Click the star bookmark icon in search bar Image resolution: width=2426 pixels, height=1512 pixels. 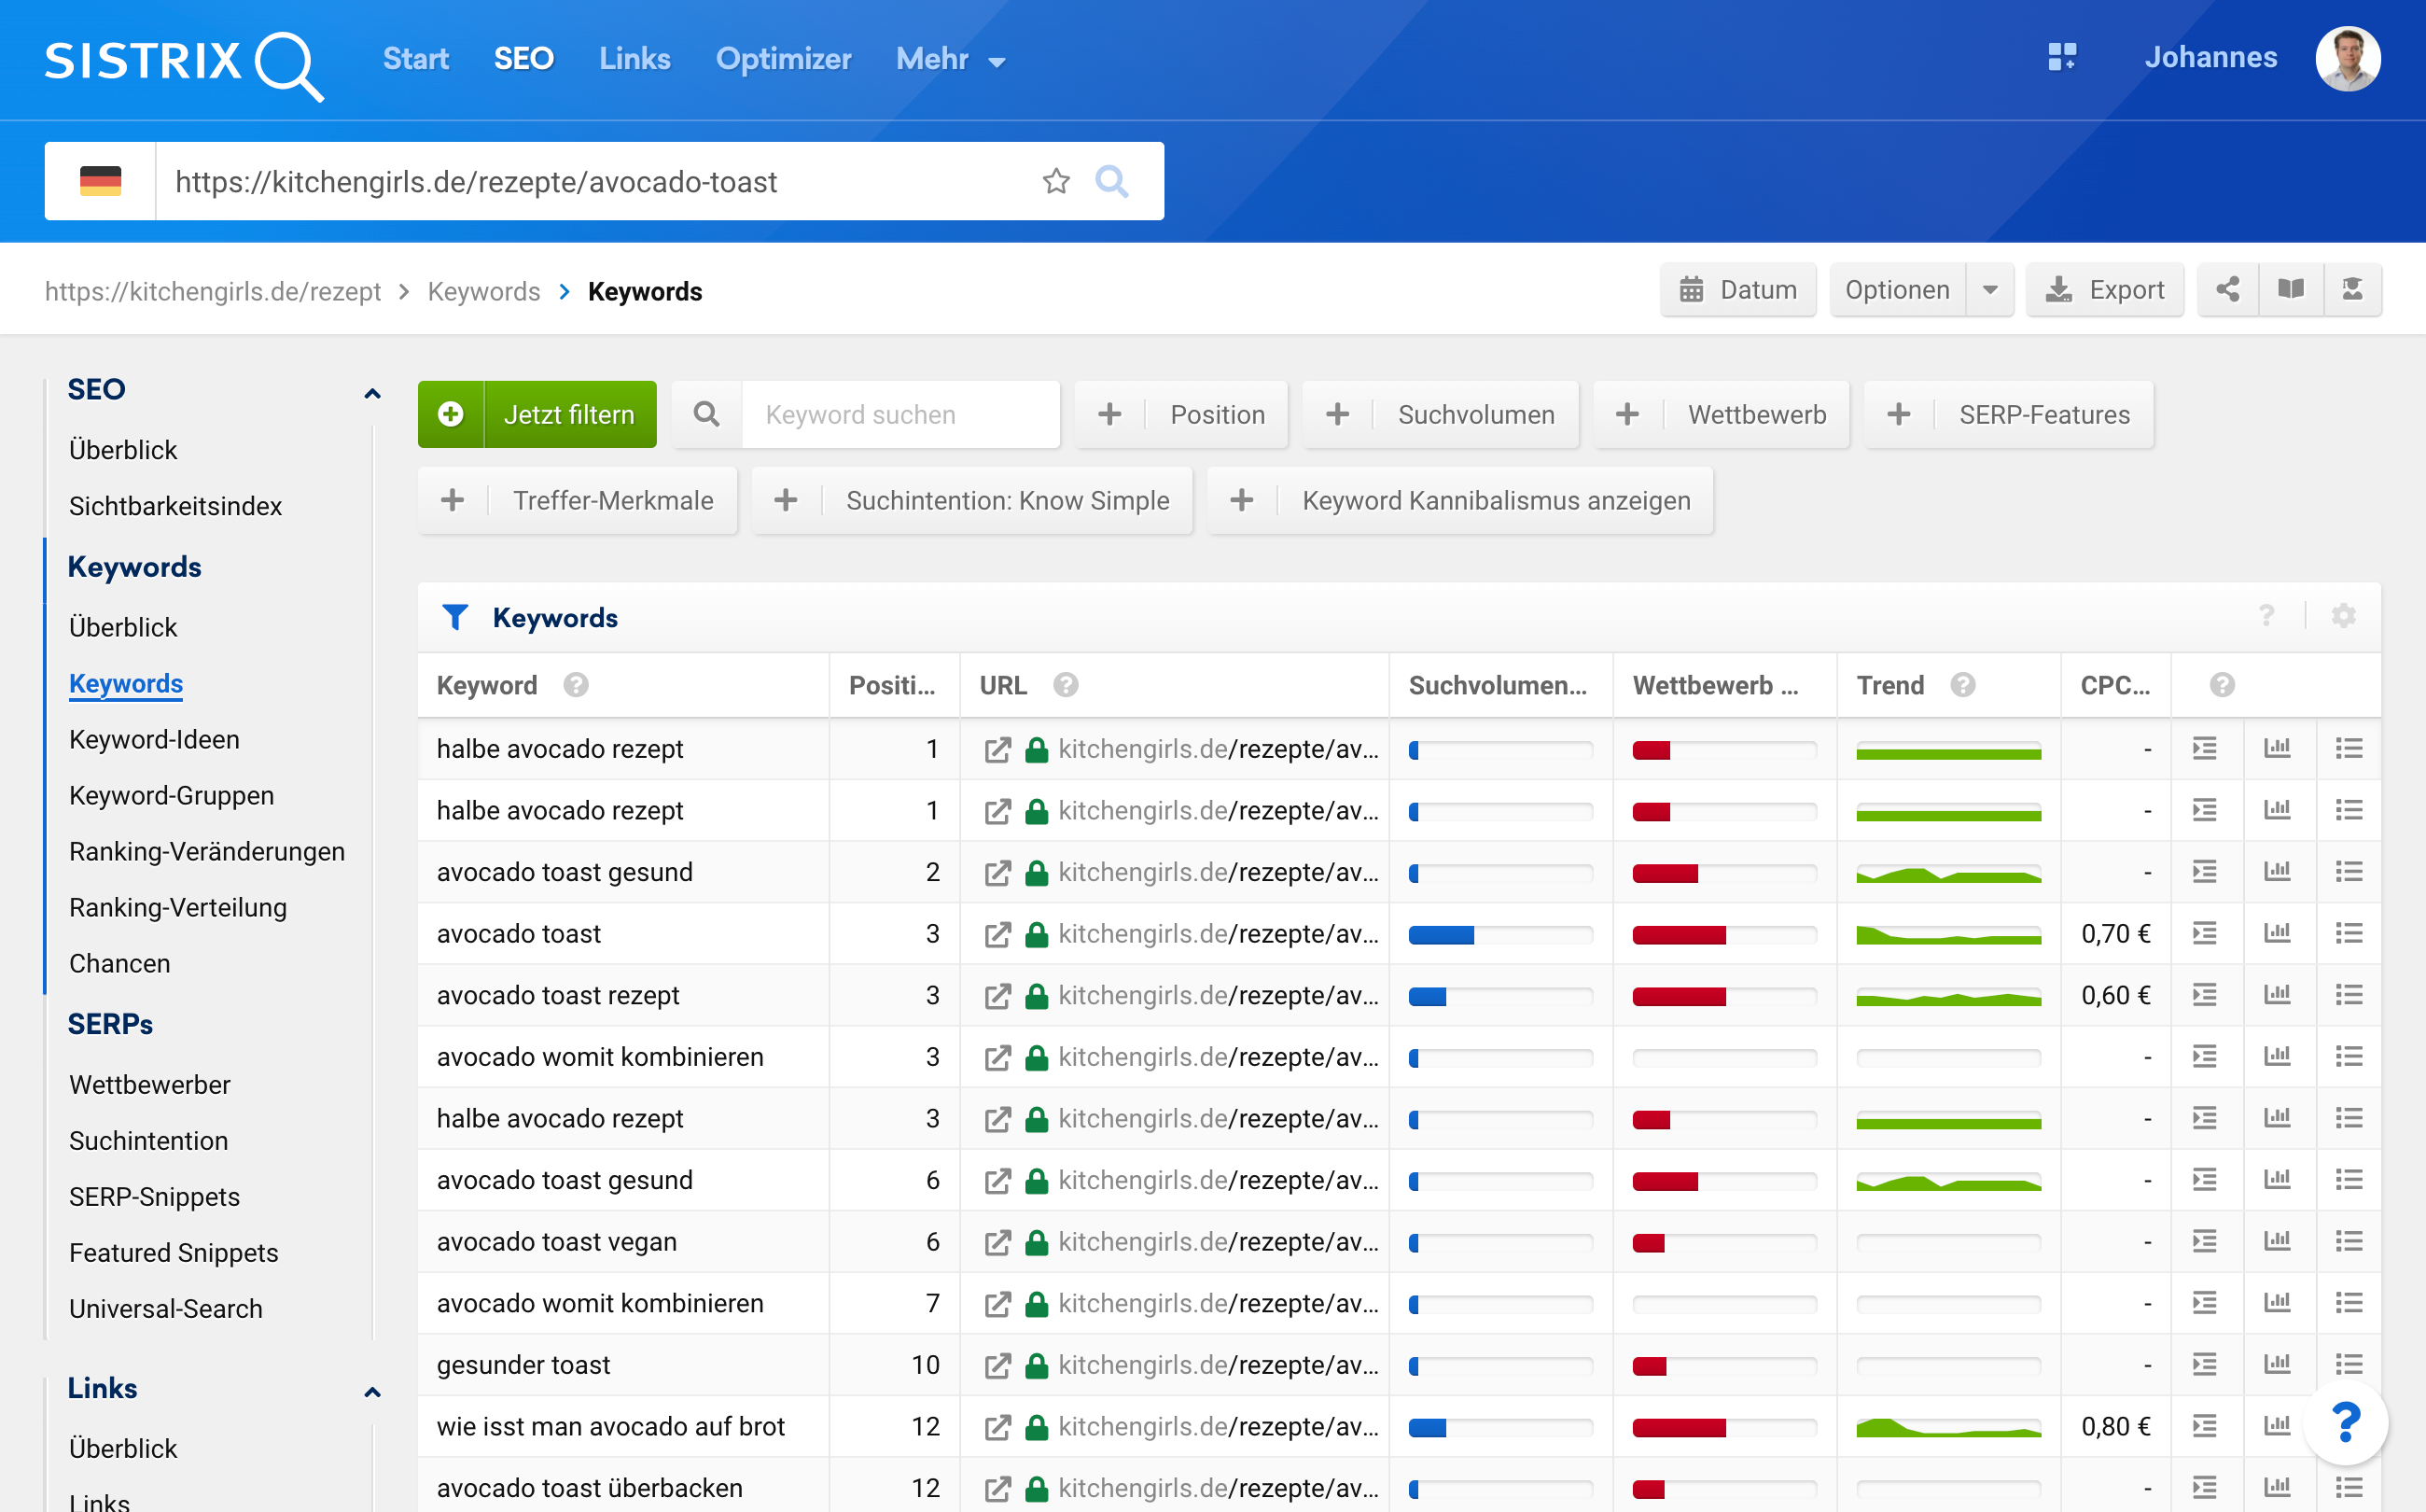[x=1055, y=181]
